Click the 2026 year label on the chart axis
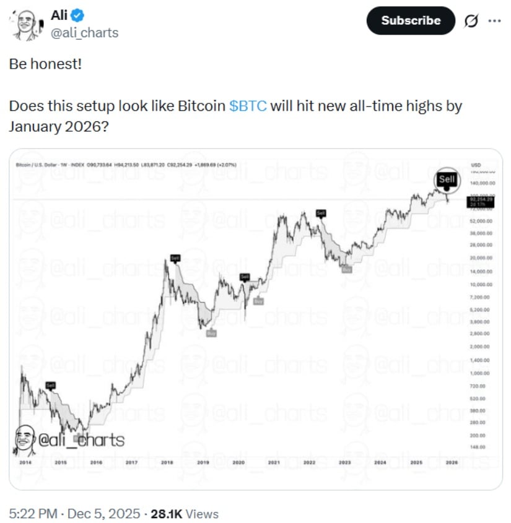511x523 pixels. click(453, 460)
